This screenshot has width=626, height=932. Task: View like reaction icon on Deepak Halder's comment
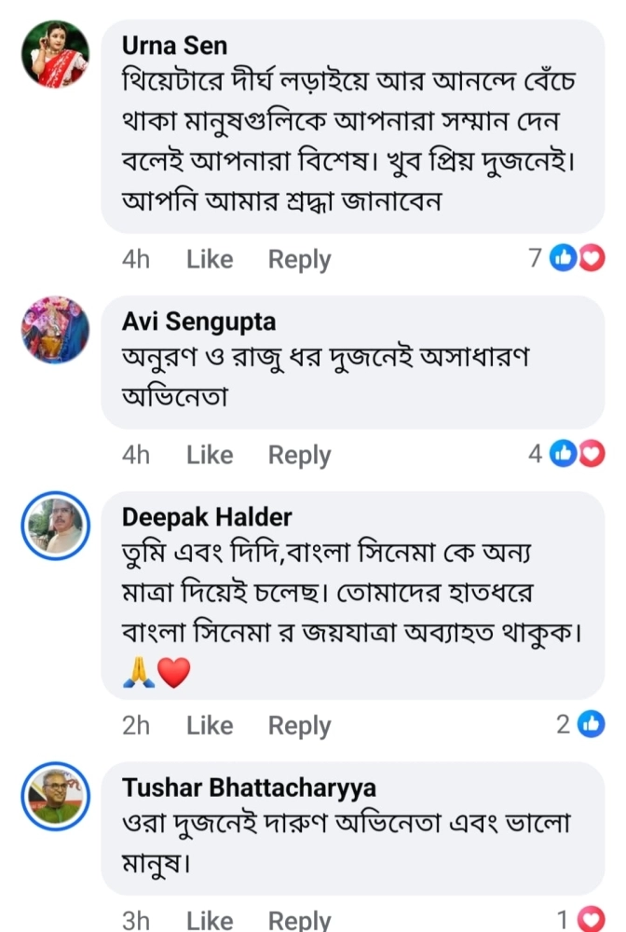591,724
